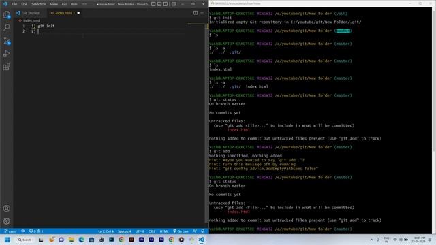Change indentation via Spaces: 4
Image resolution: width=436 pixels, height=245 pixels.
click(x=124, y=231)
